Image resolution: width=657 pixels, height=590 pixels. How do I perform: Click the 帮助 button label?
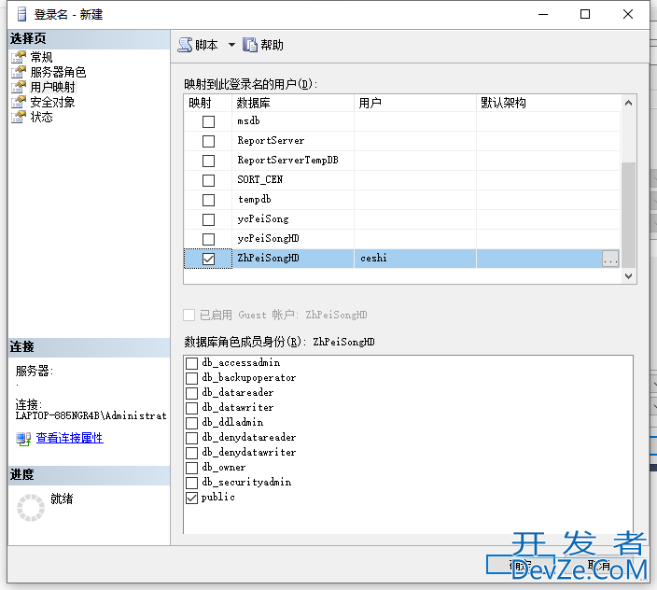pos(272,45)
